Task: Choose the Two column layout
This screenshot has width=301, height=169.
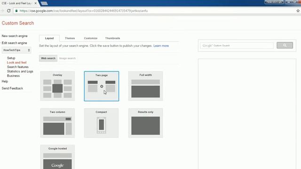Action: click(57, 123)
